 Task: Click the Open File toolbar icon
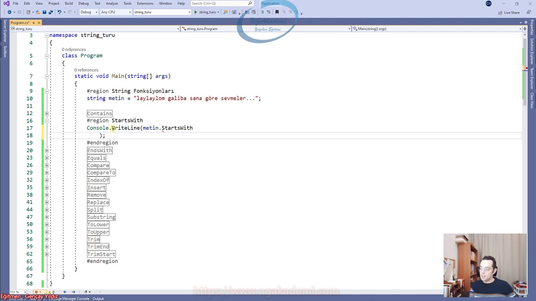(37, 12)
